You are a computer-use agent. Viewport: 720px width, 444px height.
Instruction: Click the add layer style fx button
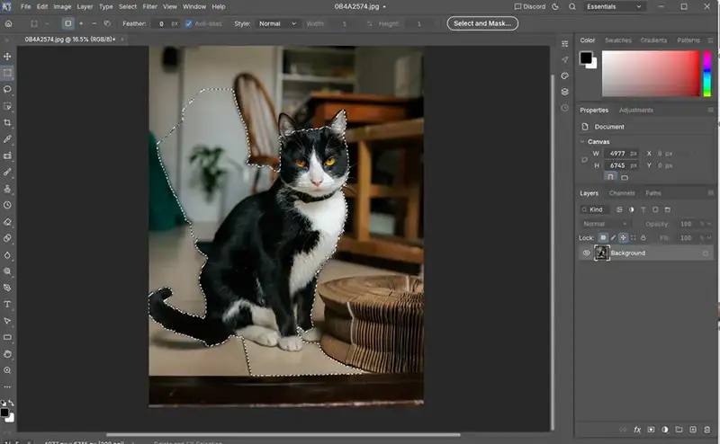pos(637,430)
